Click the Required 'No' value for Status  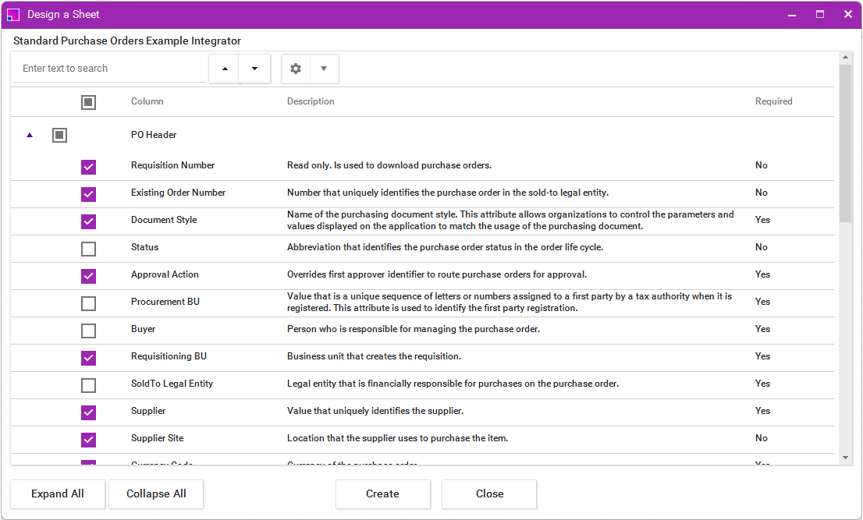click(762, 247)
